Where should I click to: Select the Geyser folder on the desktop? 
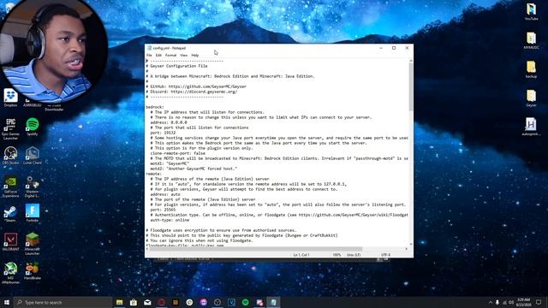tap(531, 98)
